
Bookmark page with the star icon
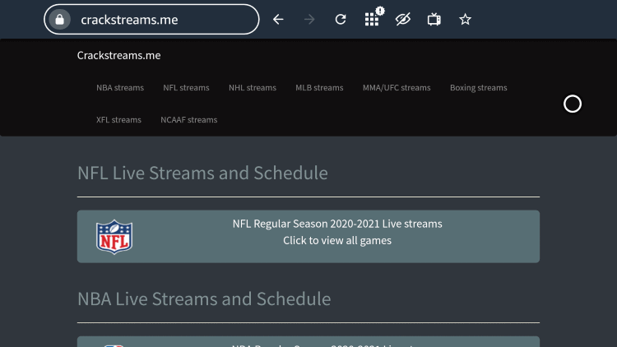pos(465,19)
